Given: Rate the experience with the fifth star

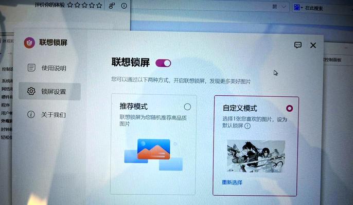Looking at the screenshot, I should [x=99, y=5].
